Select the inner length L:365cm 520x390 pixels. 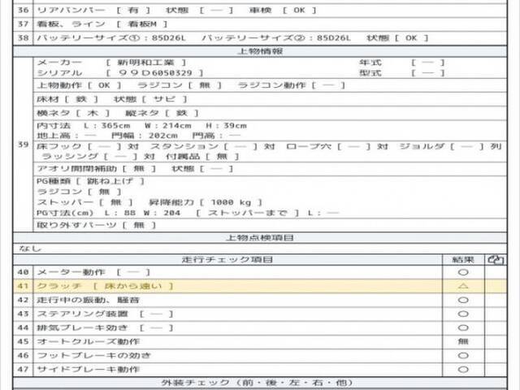point(106,126)
